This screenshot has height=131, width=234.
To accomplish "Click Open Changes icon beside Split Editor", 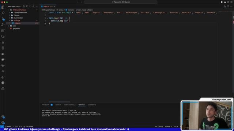I will [225, 7].
